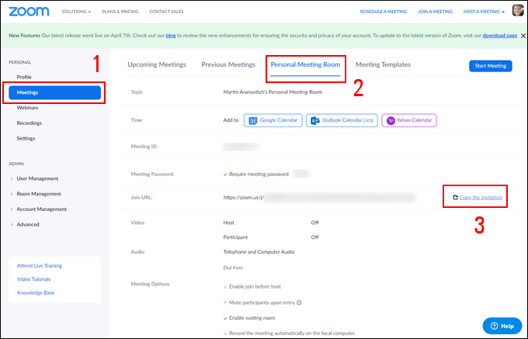Screen dimensions: 528x339
Task: Open Settings in sidebar
Action: click(x=26, y=138)
